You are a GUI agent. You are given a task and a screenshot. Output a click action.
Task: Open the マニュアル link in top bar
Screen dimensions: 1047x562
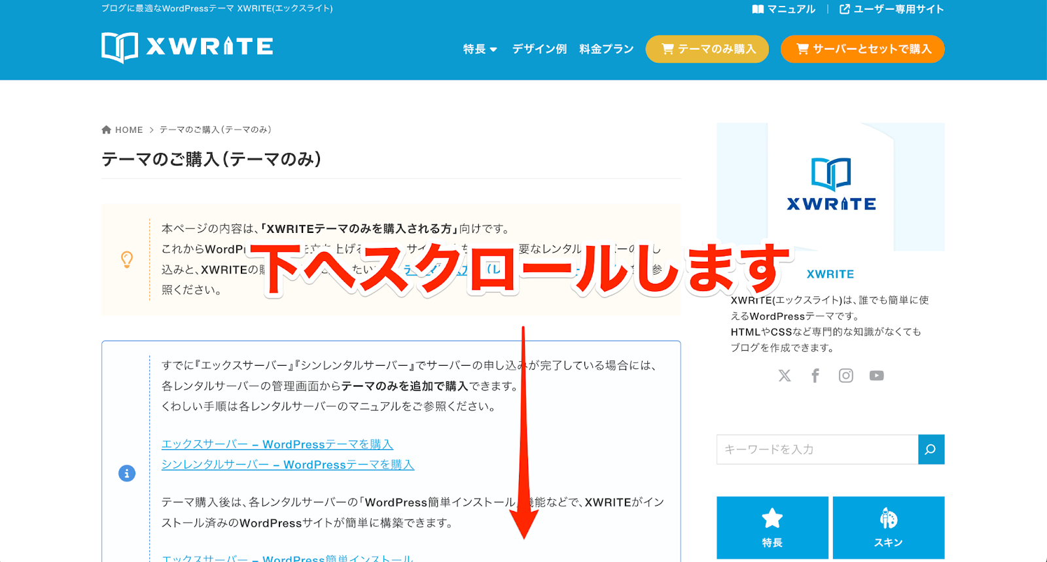[784, 9]
